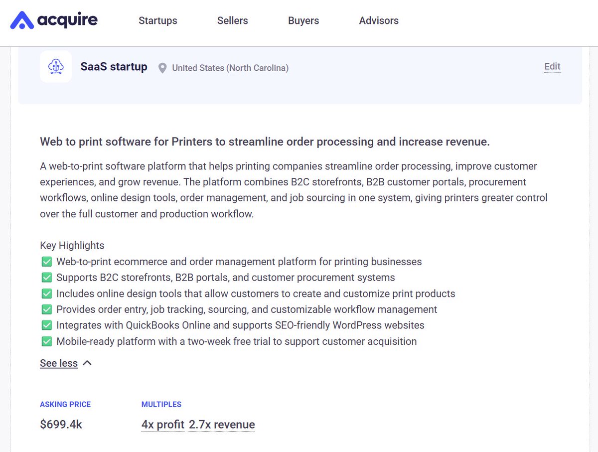
Task: Click the $699.4k asking price value
Action: [61, 425]
